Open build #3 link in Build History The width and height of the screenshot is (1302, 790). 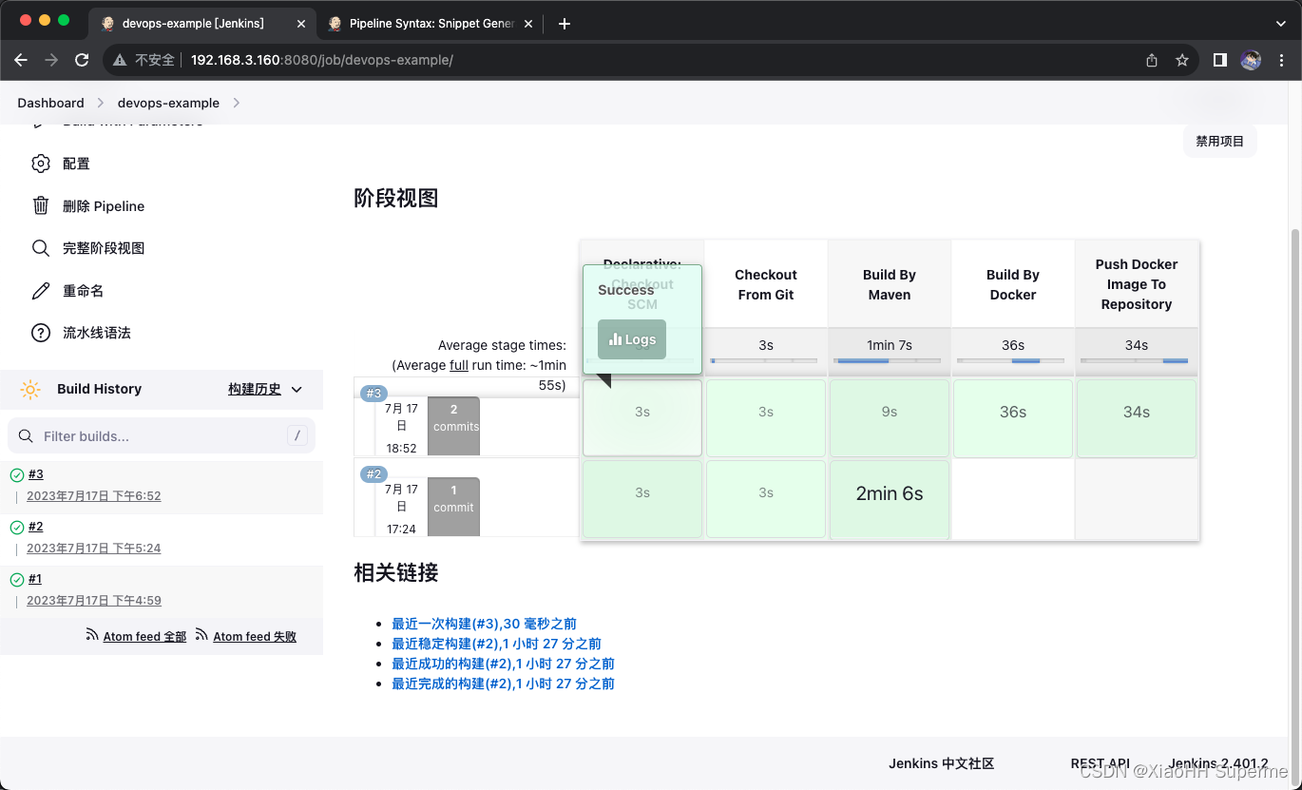click(35, 474)
